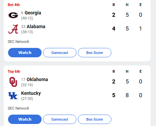Click the Top 6th game status

(x=14, y=71)
